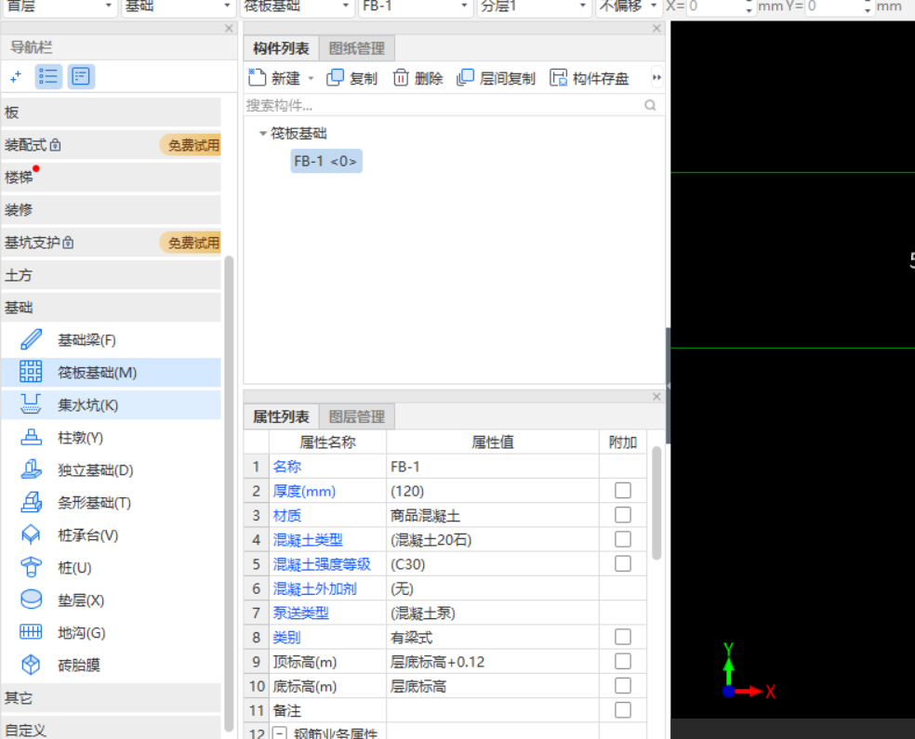Expand the 板 navigation category
The image size is (915, 739).
click(111, 112)
